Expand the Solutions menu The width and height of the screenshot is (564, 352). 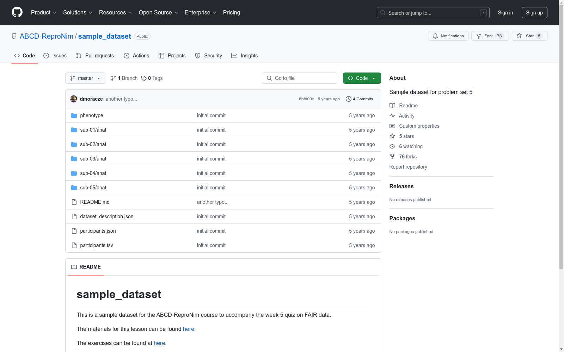78,13
